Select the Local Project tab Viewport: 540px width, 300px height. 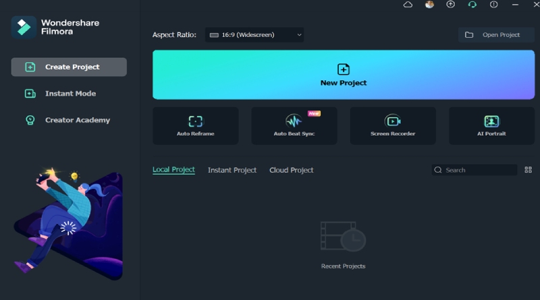point(173,170)
